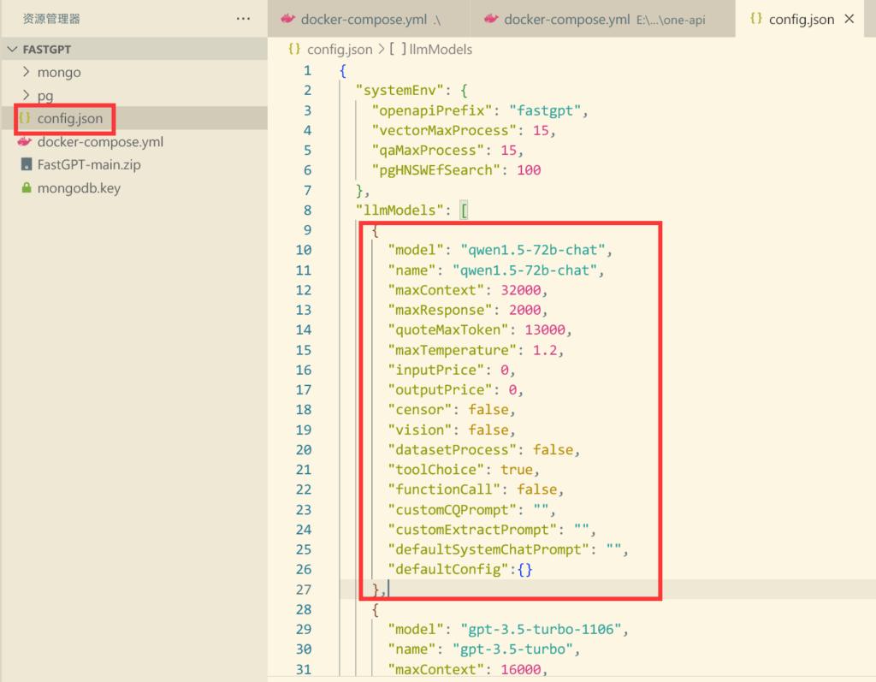Open the explorer more actions ellipsis menu
This screenshot has width=876, height=682.
243,19
